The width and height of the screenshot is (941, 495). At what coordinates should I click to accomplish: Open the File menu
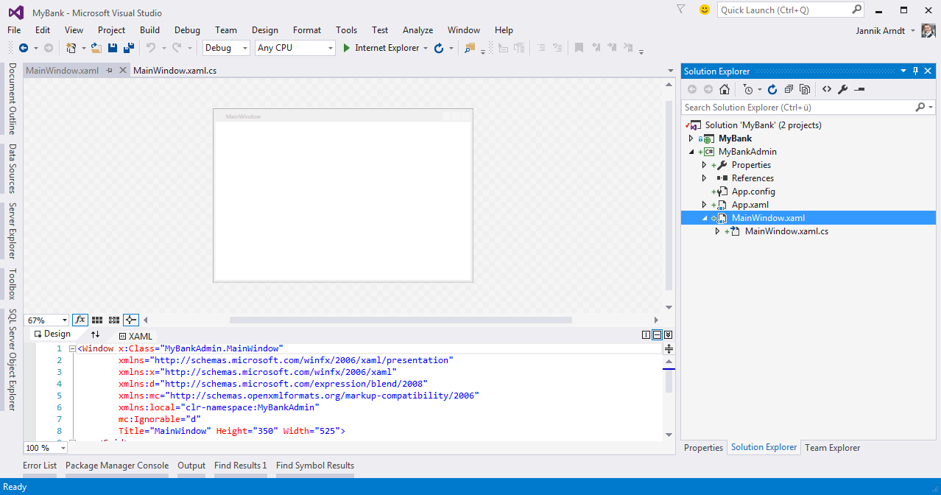pyautogui.click(x=14, y=30)
